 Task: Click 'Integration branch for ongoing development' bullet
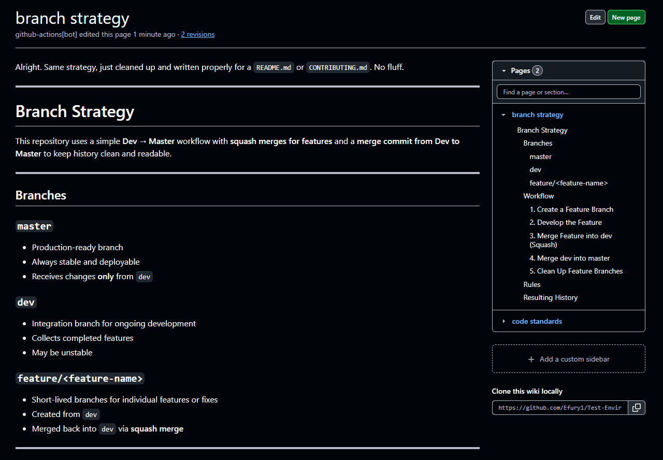click(x=114, y=324)
